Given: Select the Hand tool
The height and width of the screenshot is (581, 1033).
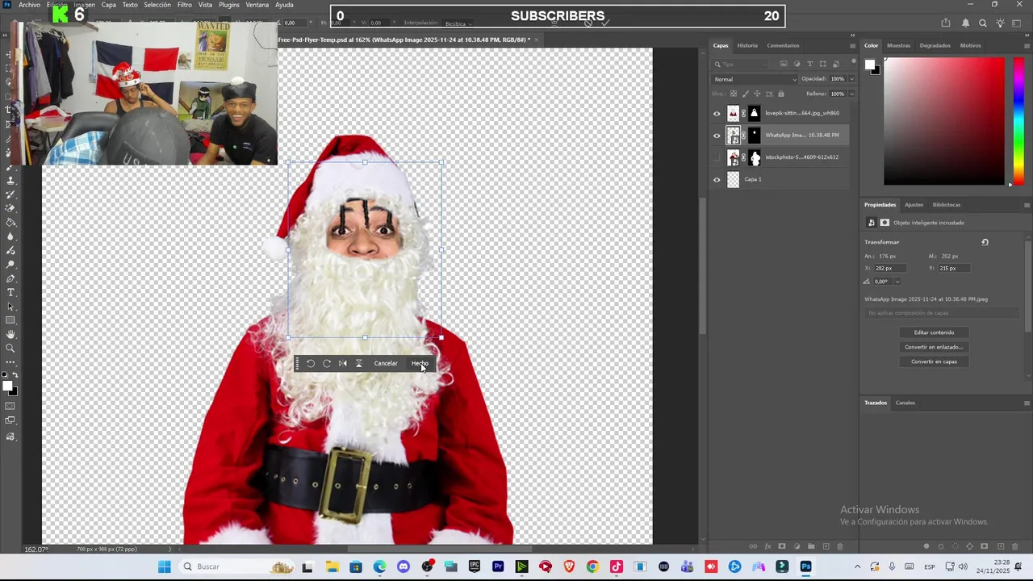Looking at the screenshot, I should point(10,335).
